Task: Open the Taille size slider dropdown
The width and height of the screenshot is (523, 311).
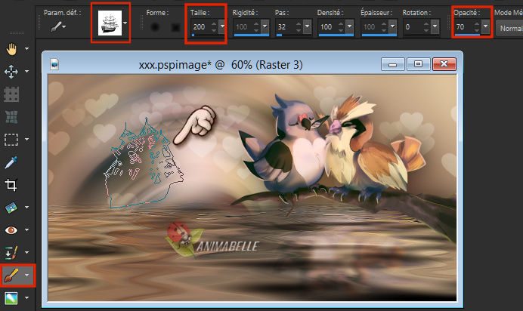Action: 222,26
